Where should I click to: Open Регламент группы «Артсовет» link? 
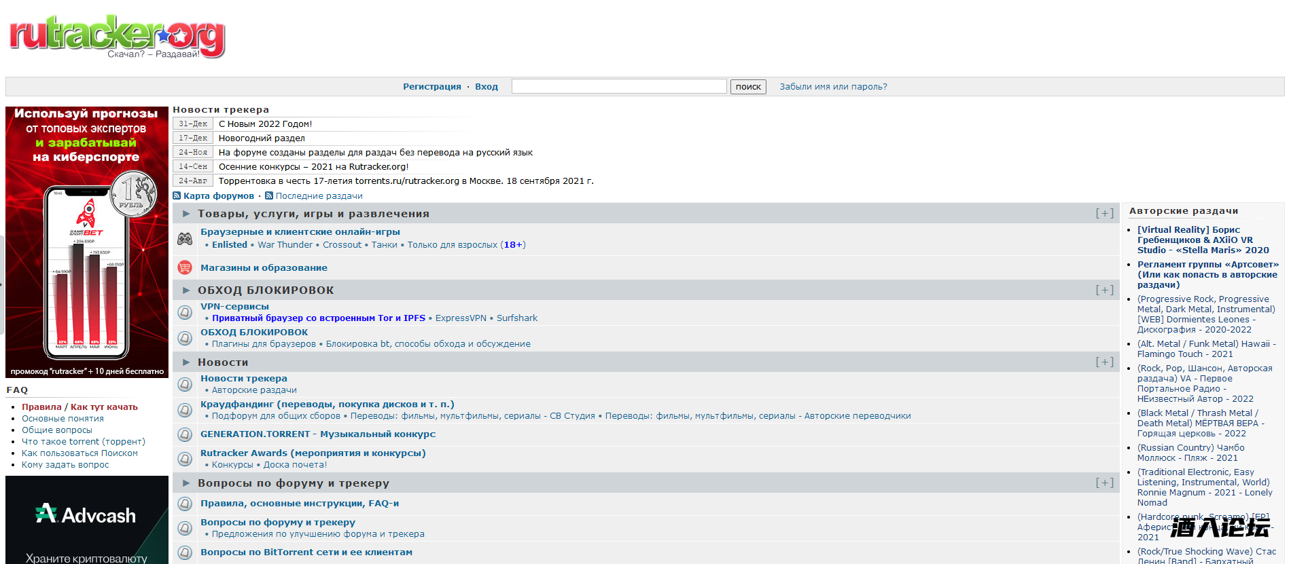click(1208, 275)
